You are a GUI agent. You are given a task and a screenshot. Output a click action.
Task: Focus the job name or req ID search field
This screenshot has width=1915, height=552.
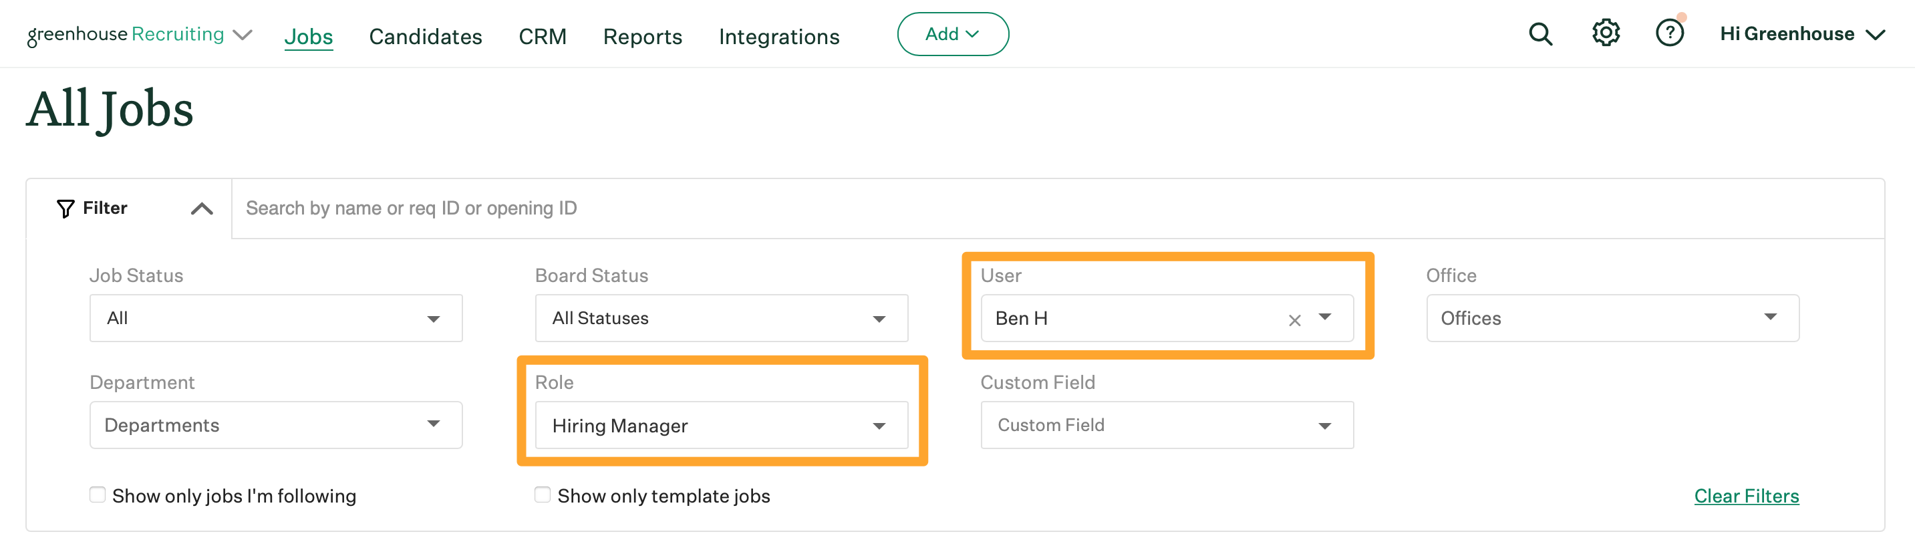1057,209
